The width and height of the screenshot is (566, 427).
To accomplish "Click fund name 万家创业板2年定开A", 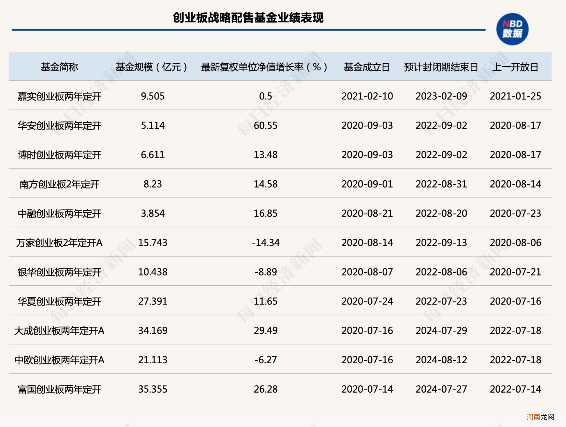I will click(x=59, y=243).
